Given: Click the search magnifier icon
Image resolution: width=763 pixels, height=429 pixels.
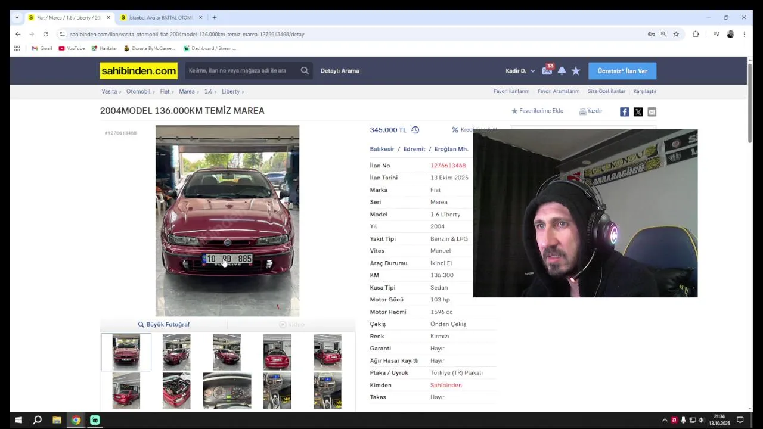Looking at the screenshot, I should pos(305,70).
